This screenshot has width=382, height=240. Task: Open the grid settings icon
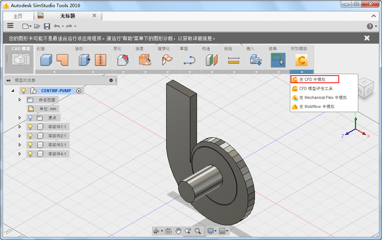(222, 231)
